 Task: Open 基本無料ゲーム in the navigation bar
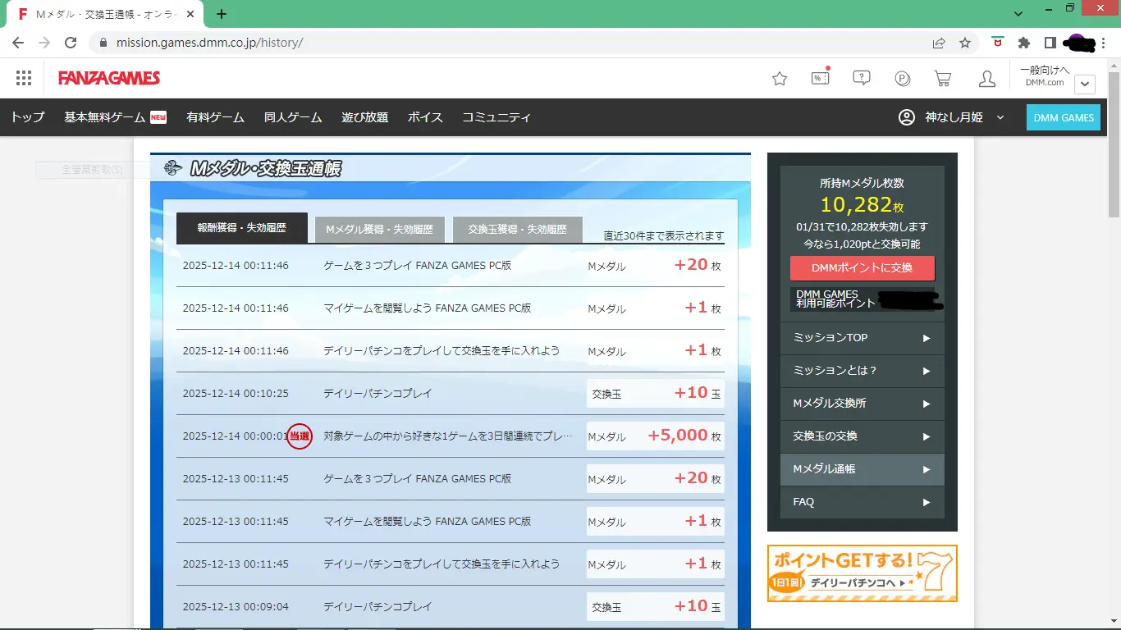pyautogui.click(x=115, y=117)
